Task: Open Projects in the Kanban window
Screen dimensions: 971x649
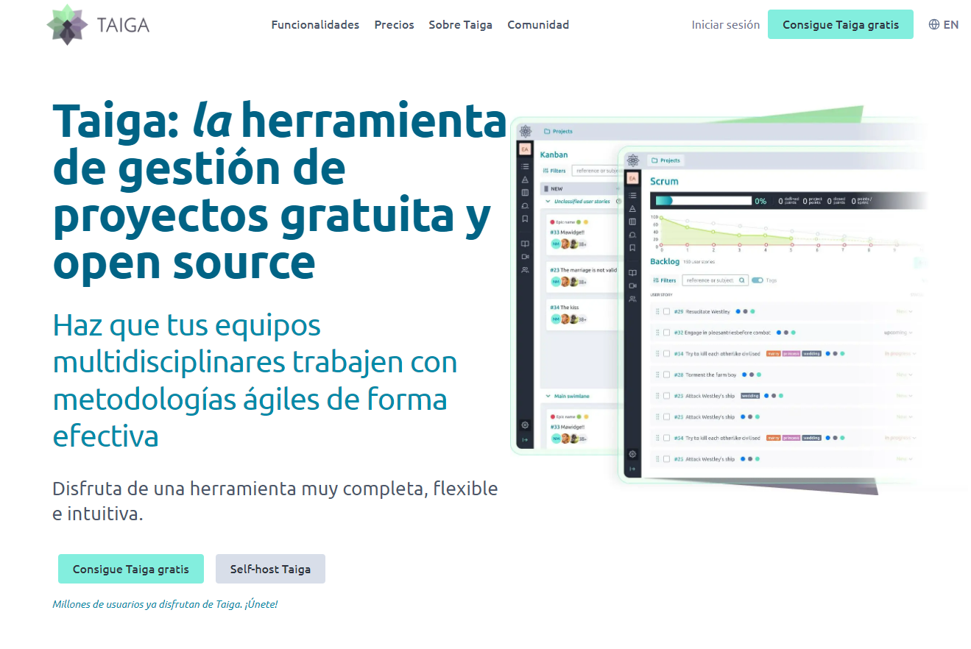Action: click(x=558, y=132)
